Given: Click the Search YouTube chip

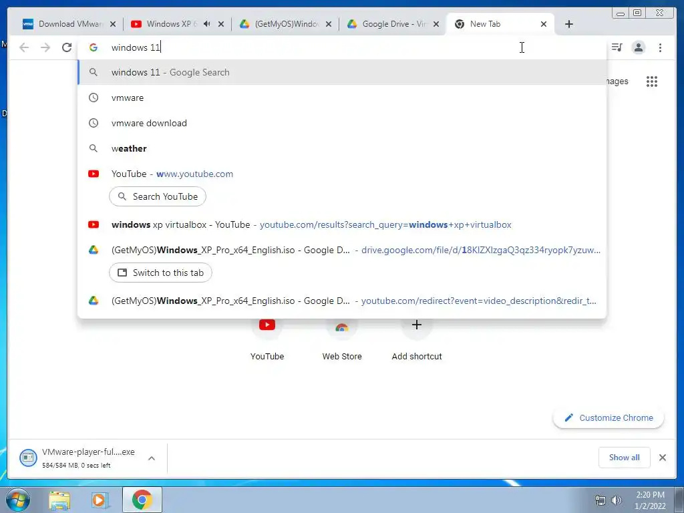Looking at the screenshot, I should click(x=158, y=196).
